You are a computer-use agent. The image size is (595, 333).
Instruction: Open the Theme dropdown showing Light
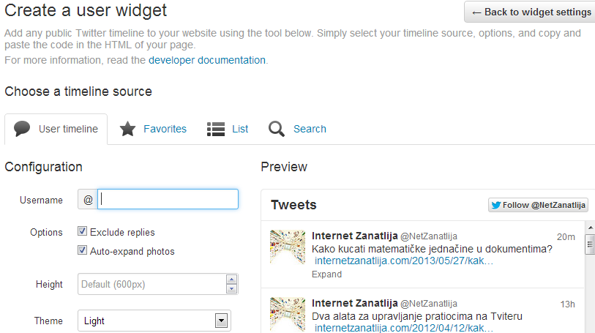154,321
